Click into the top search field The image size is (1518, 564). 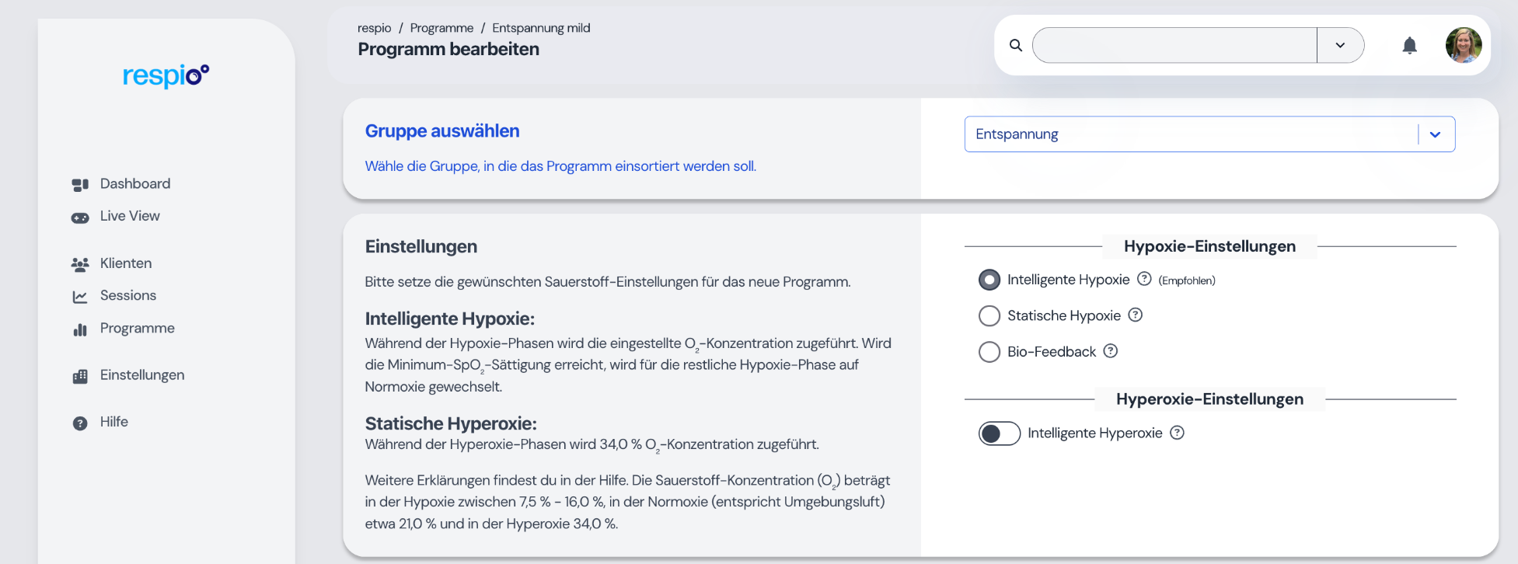(1174, 45)
